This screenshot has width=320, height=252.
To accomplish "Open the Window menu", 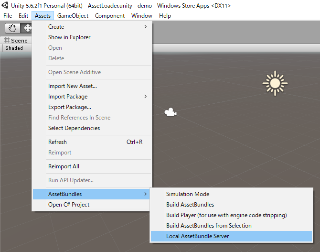I will click(x=142, y=16).
